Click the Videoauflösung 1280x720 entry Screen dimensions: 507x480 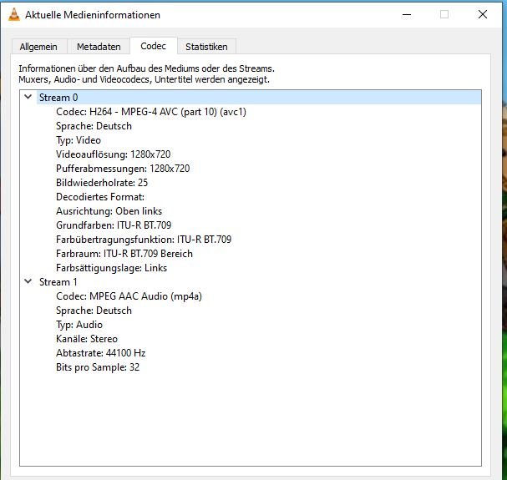point(114,154)
